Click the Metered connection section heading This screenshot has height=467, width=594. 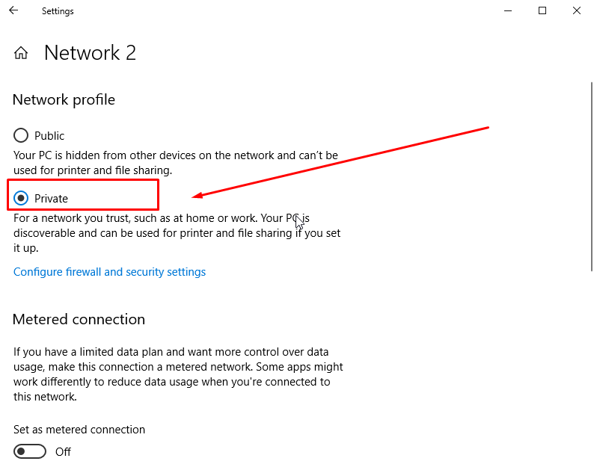pos(79,320)
